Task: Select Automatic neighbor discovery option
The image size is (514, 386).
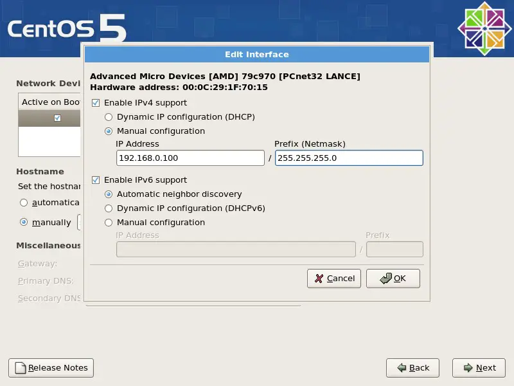Action: (x=109, y=194)
